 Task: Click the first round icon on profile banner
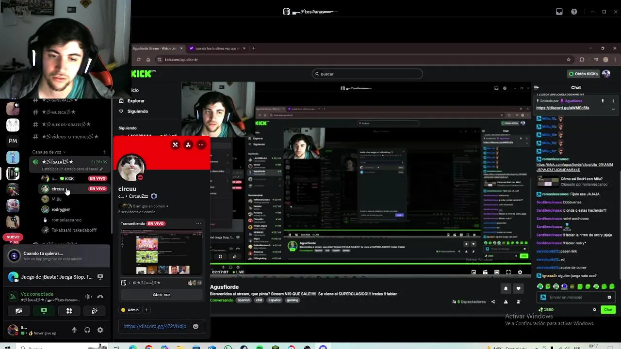click(175, 145)
